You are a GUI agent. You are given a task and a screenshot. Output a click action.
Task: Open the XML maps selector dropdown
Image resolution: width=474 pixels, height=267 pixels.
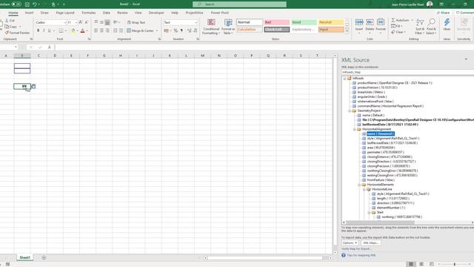(407, 72)
